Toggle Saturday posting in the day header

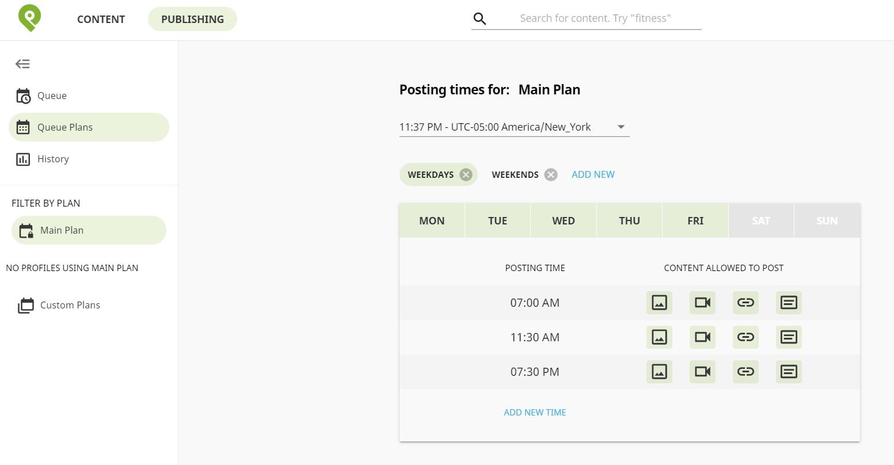pyautogui.click(x=760, y=220)
